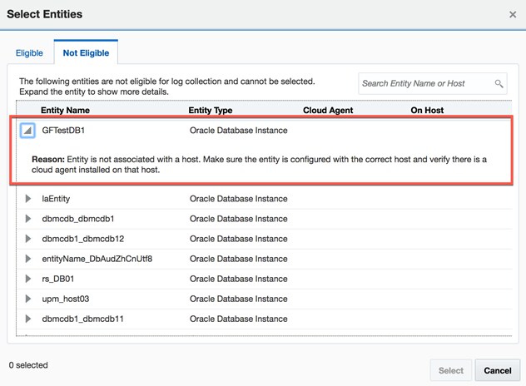Expand the rs_DB01 entity
This screenshot has width=526, height=386.
click(28, 279)
